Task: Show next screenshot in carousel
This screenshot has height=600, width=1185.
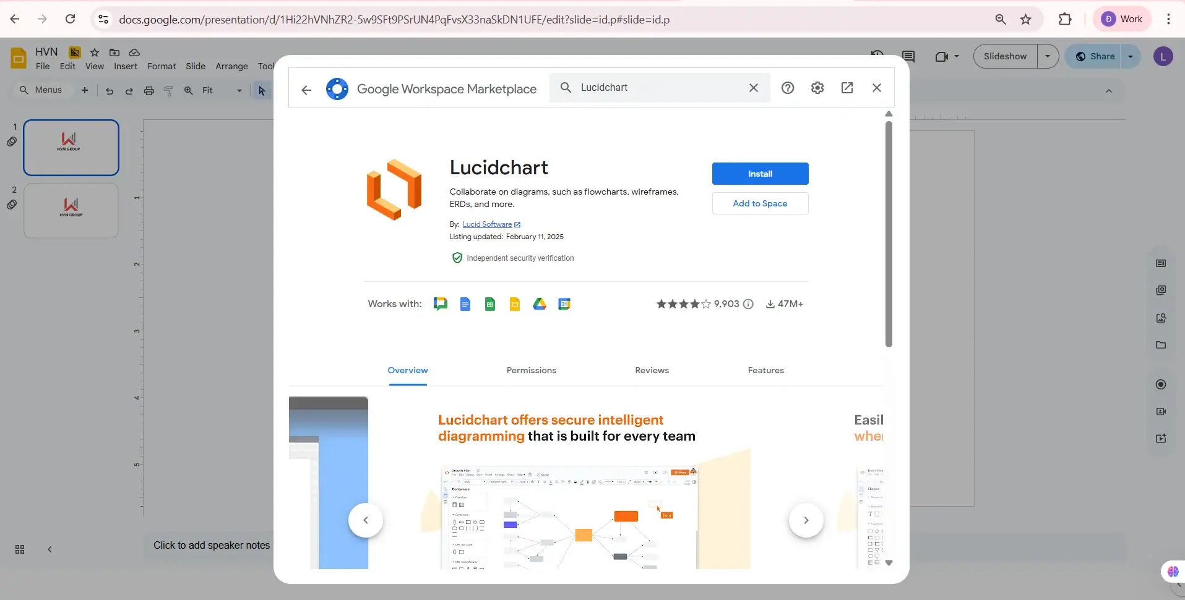Action: [806, 520]
